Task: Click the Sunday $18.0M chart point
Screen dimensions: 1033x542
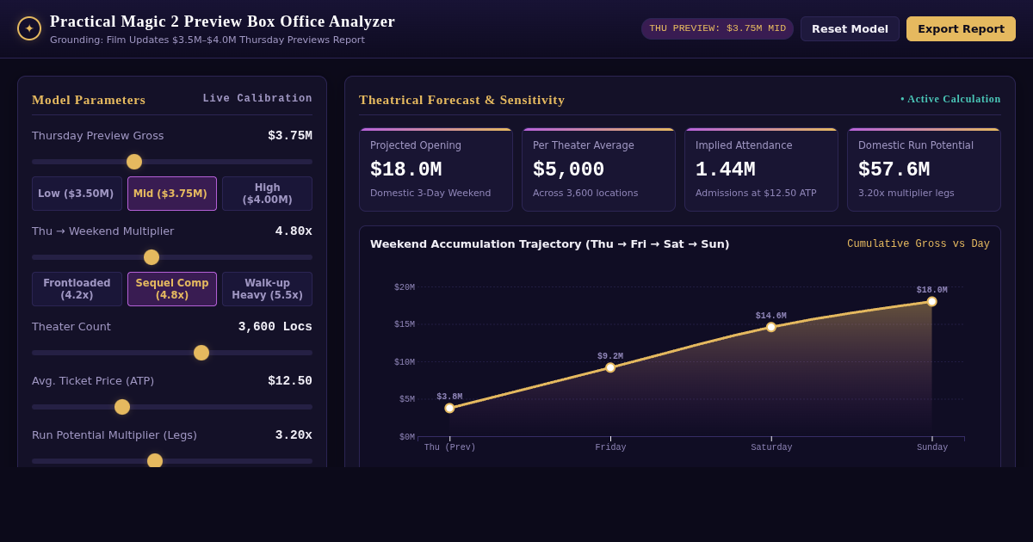Action: click(x=931, y=302)
